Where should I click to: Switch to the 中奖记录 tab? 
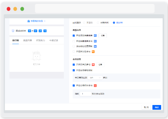click(54, 40)
